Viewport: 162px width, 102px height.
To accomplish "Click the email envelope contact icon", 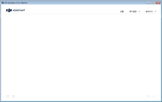I will [x=8, y=96].
